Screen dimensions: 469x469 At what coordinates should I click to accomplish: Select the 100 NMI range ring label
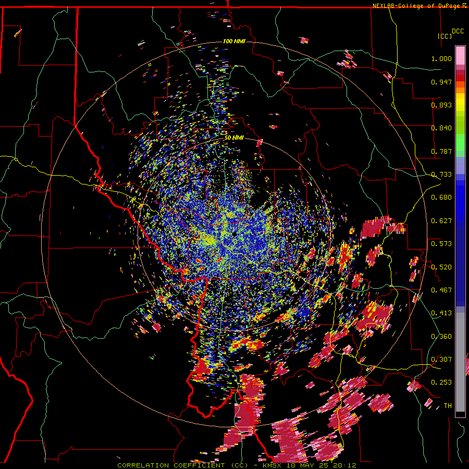pyautogui.click(x=234, y=41)
